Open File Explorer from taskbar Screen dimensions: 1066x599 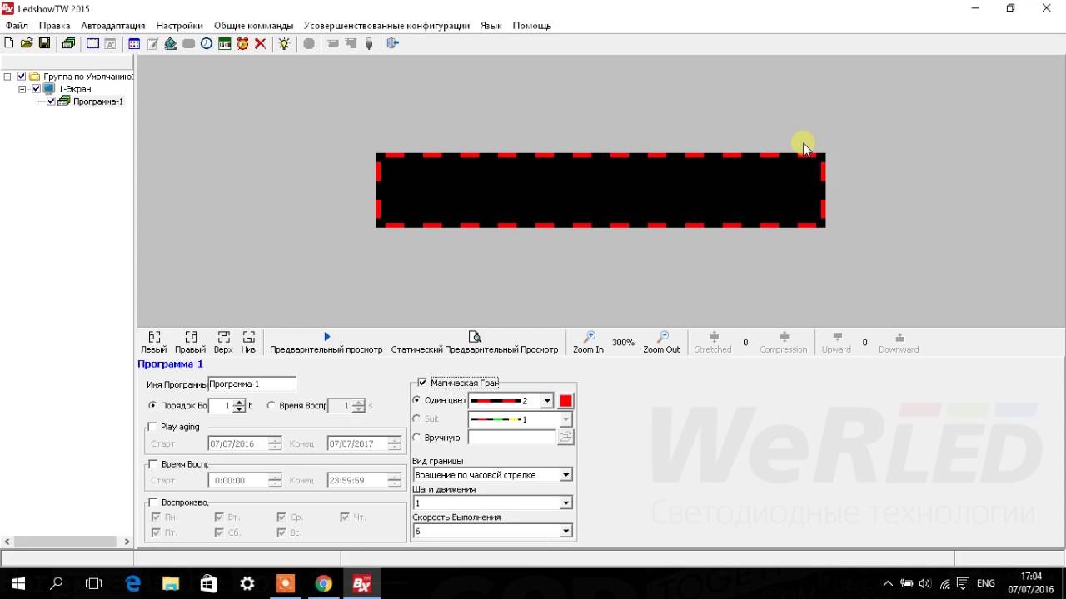coord(171,583)
